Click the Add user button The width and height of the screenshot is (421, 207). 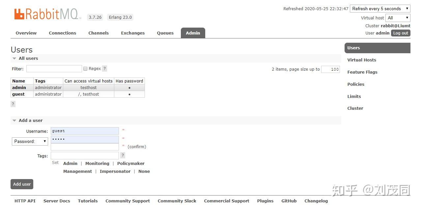(22, 184)
